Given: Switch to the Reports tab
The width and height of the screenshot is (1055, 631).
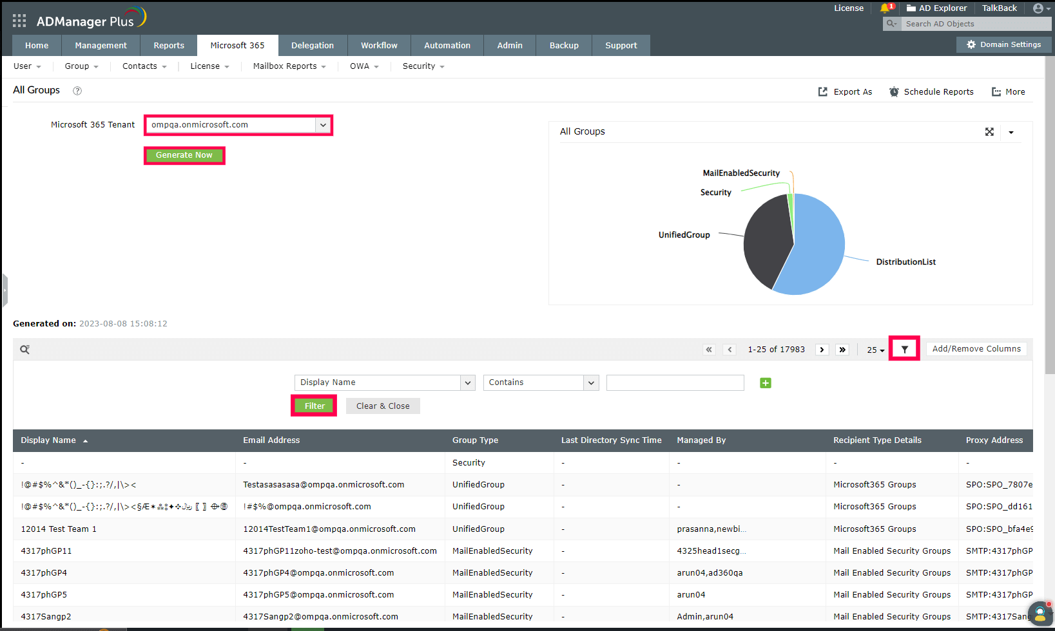Looking at the screenshot, I should (169, 46).
